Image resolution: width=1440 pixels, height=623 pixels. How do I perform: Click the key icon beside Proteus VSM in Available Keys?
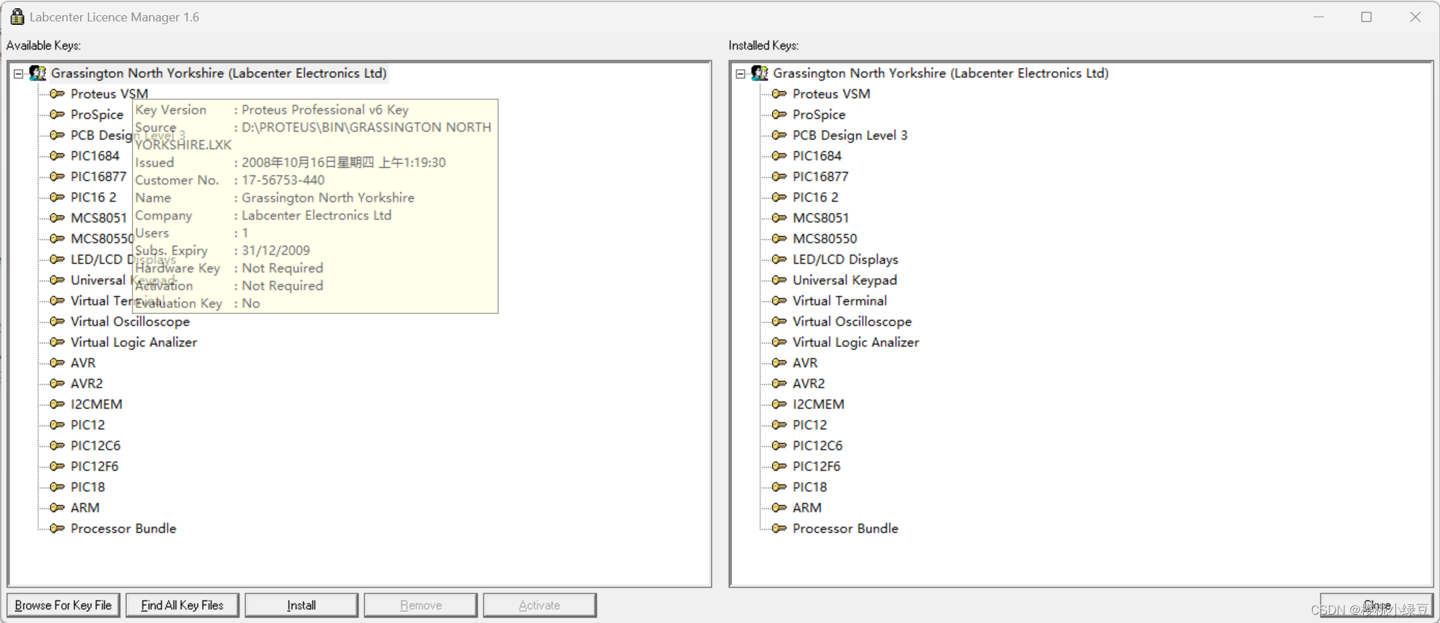pyautogui.click(x=57, y=94)
